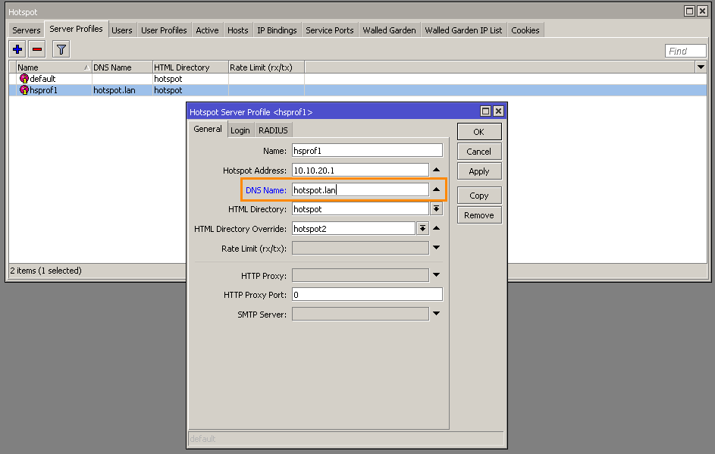Viewport: 715px width, 454px height.
Task: Open the HTML Directory Override dropdown
Action: click(422, 228)
